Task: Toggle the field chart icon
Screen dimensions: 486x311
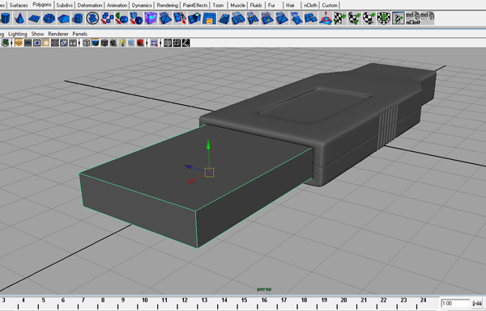Action: coord(55,43)
